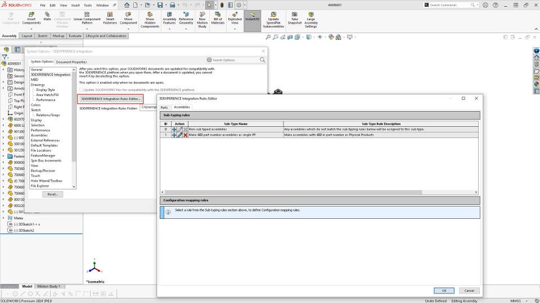Screen dimensions: 540x303
Task: Click Take Snapshot tool
Action: pos(294,18)
